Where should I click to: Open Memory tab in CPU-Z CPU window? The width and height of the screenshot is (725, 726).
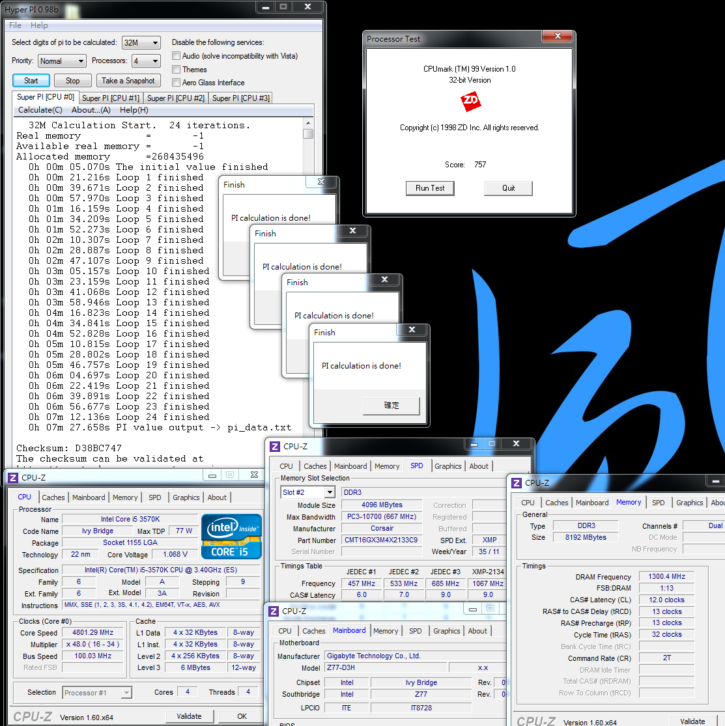tap(125, 497)
